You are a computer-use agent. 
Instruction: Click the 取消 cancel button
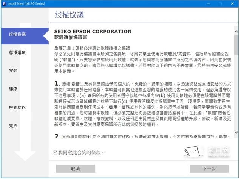(76, 168)
